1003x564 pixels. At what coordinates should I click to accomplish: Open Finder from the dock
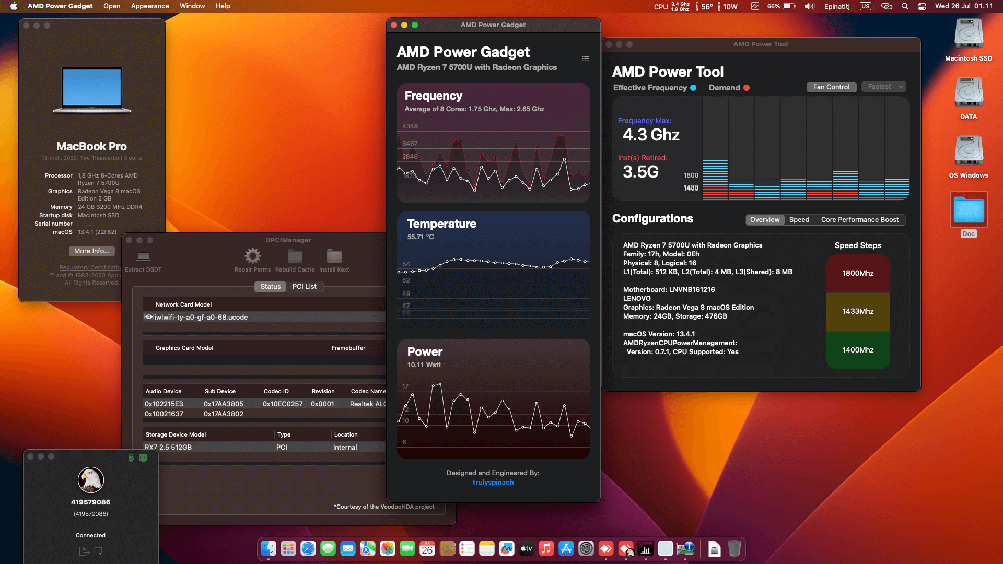click(x=269, y=548)
